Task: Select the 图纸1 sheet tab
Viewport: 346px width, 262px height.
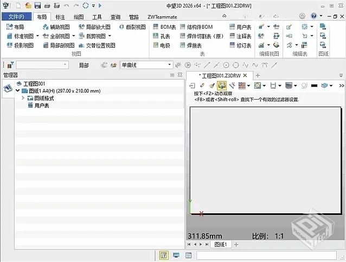Action: click(220, 244)
